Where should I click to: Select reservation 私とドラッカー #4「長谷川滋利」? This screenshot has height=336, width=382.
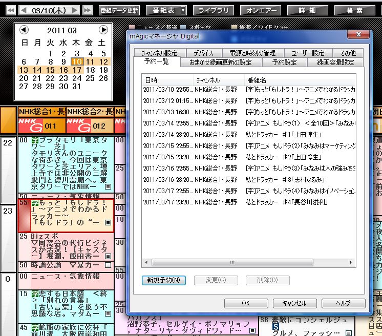(x=249, y=202)
